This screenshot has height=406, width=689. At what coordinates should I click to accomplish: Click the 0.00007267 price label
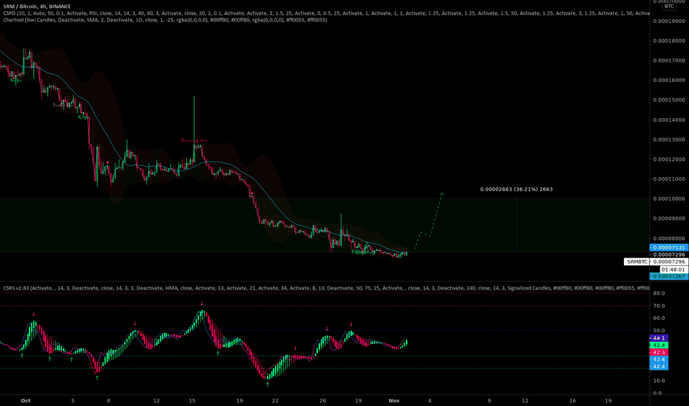click(x=669, y=276)
